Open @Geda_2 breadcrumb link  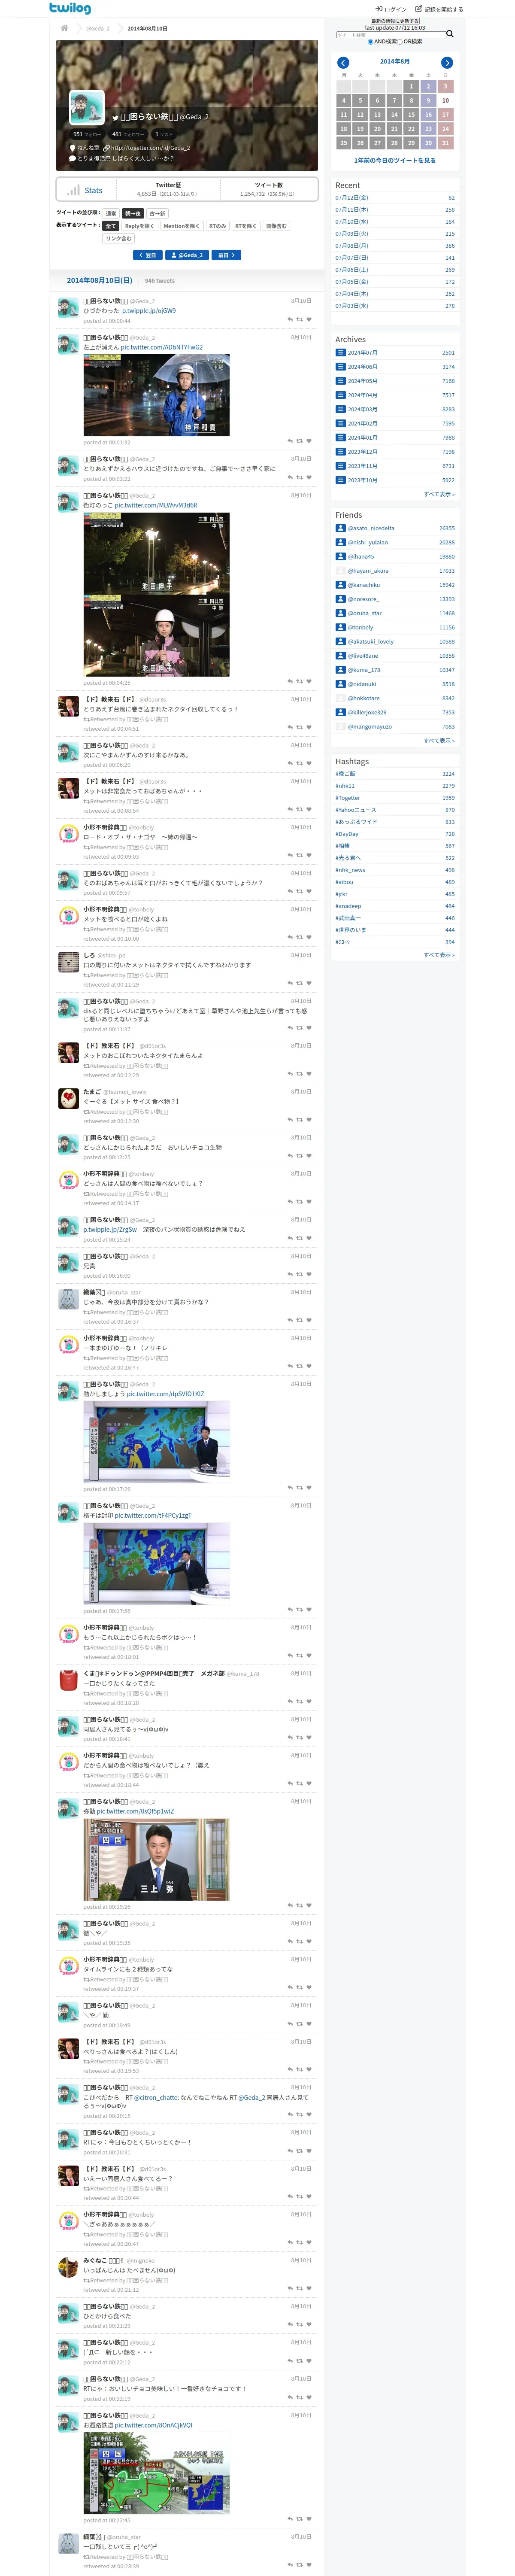[98, 28]
